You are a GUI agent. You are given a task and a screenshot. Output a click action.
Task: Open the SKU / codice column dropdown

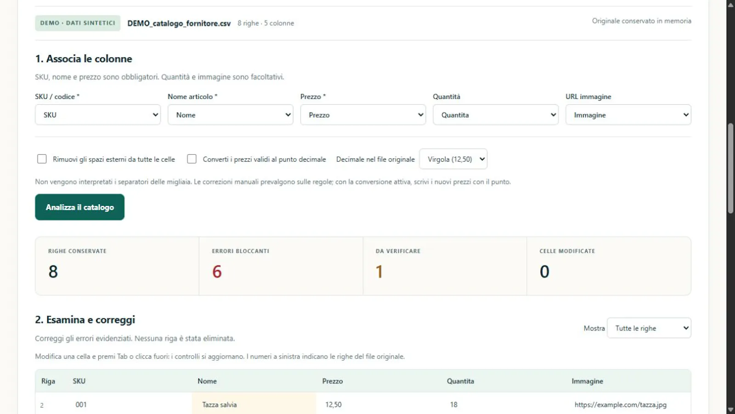pos(98,115)
